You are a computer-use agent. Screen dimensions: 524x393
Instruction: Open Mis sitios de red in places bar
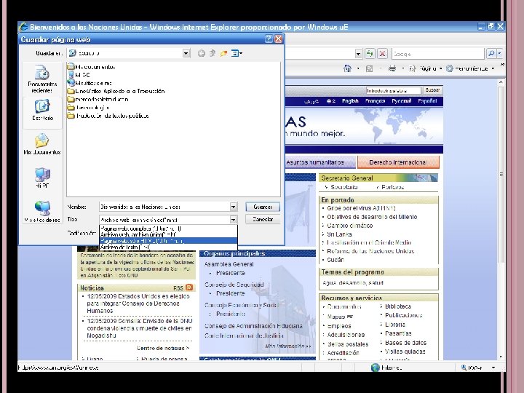click(42, 212)
